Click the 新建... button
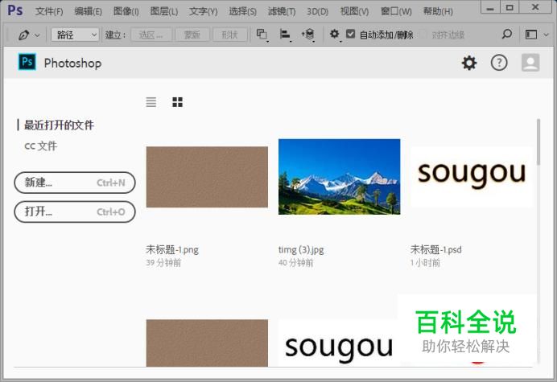 (x=75, y=183)
